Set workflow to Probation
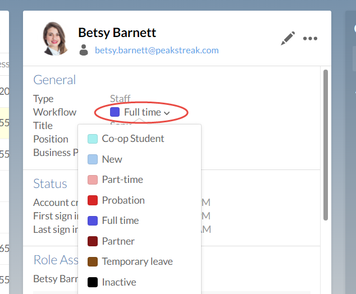The image size is (356, 294). [123, 200]
